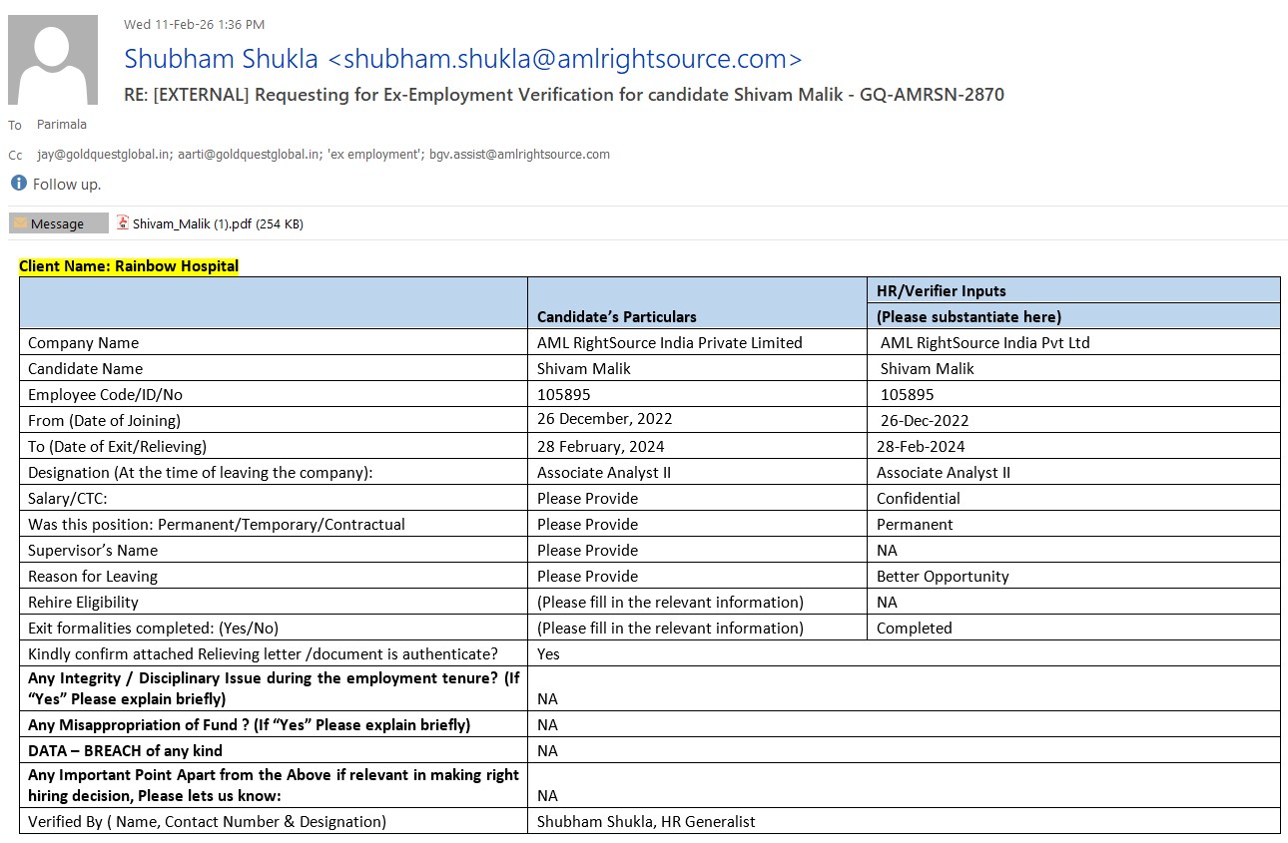Screen dimensions: 1288x843
Task: Click the "26 December, 2022" joining date
Action: 605,419
